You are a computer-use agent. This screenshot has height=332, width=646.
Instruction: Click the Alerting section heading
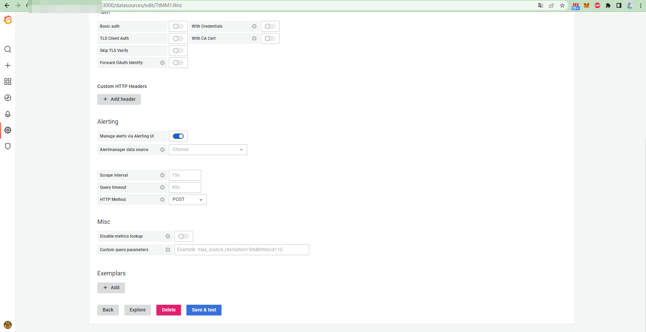coord(108,122)
